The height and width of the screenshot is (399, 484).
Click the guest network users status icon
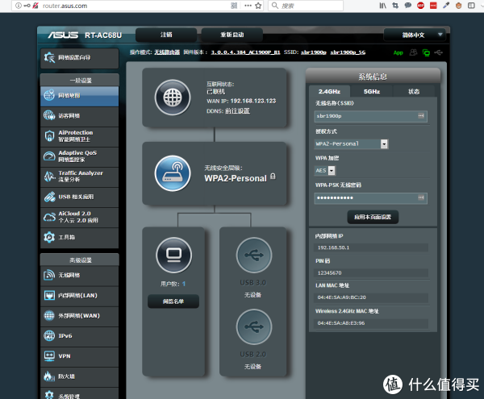(413, 52)
